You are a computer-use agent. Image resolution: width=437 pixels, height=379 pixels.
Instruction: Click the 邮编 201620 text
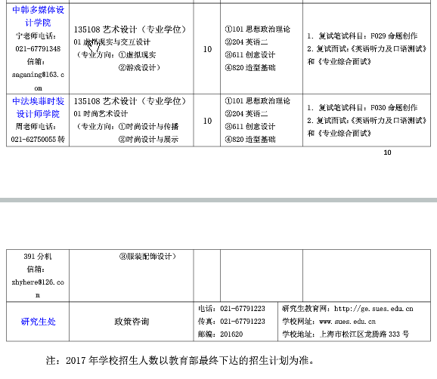coord(221,334)
